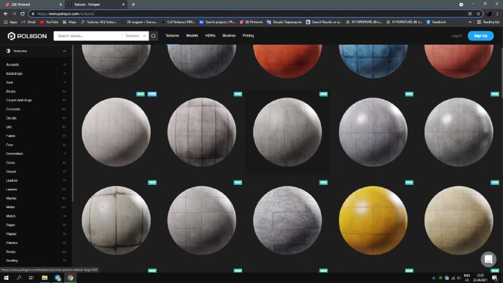503x283 pixels.
Task: Open the tab search dropdown in title bar
Action: coord(461,4)
